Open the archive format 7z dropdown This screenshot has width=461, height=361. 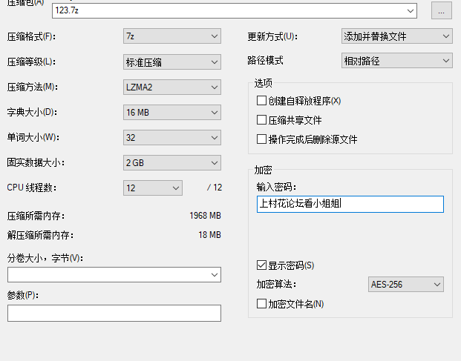coord(171,36)
